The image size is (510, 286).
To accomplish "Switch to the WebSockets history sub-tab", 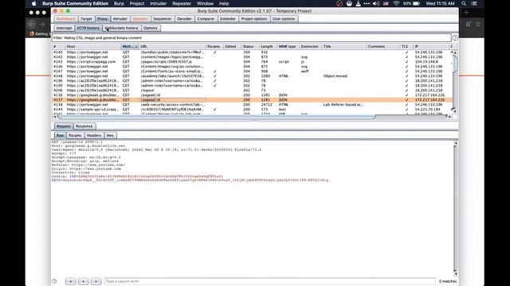I will [x=121, y=28].
